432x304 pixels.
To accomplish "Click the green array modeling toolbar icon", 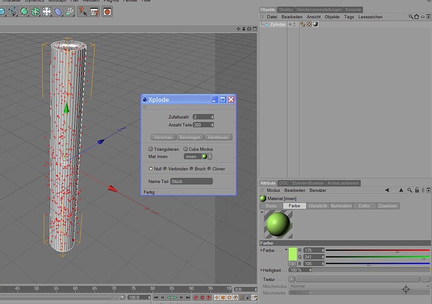I will pos(35,11).
